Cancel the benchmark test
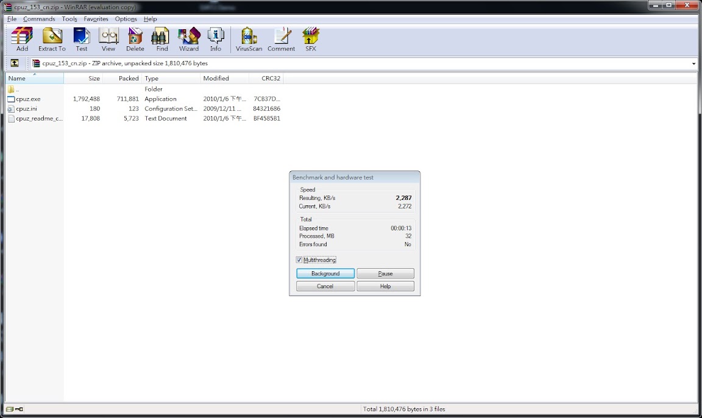 pos(325,286)
